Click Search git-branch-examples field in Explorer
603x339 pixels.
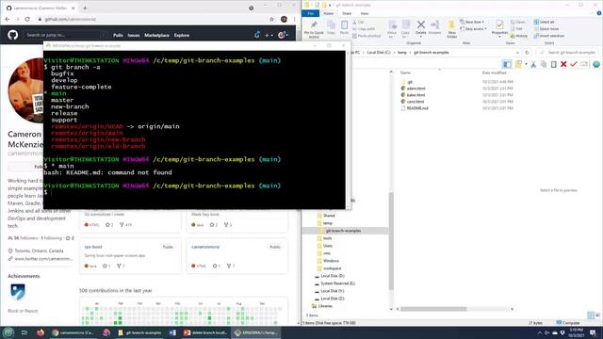[x=568, y=53]
